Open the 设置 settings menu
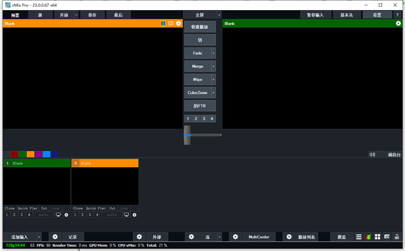 [377, 15]
